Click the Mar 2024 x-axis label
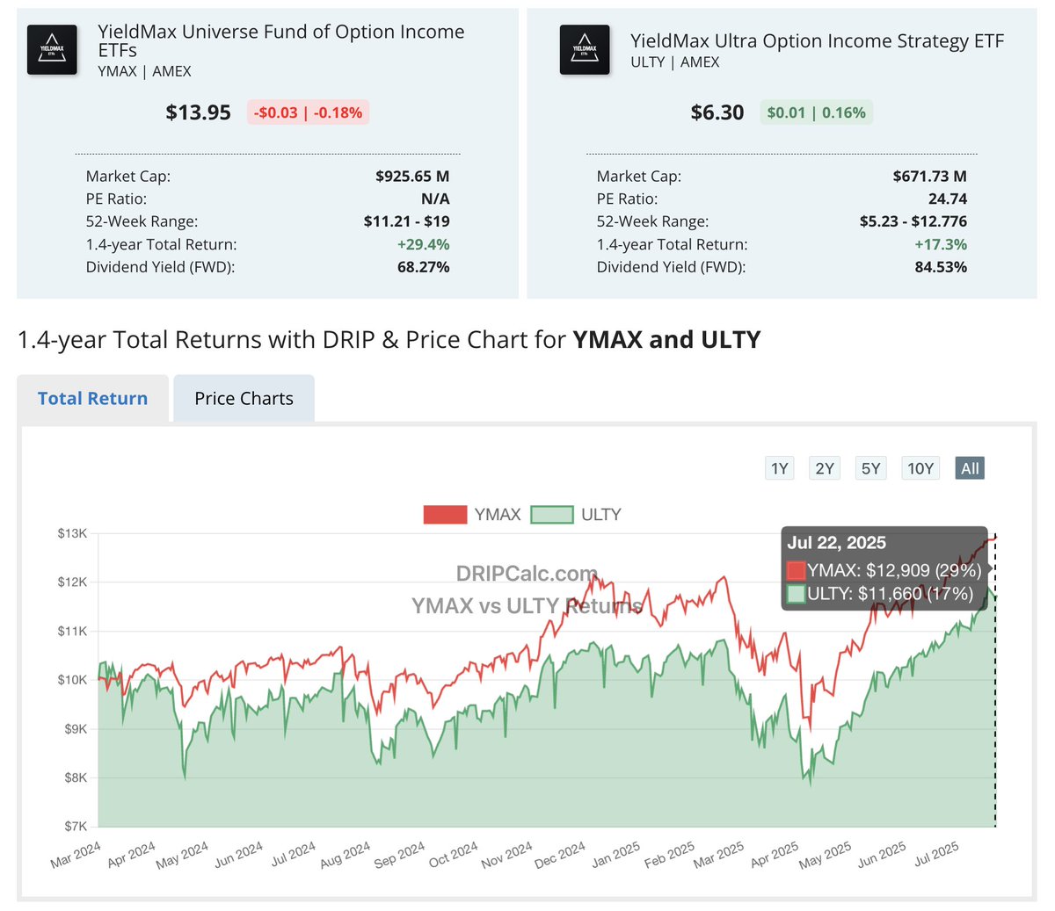 pyautogui.click(x=76, y=855)
